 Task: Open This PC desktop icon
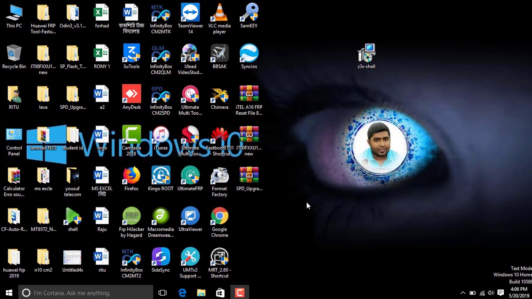pyautogui.click(x=14, y=16)
